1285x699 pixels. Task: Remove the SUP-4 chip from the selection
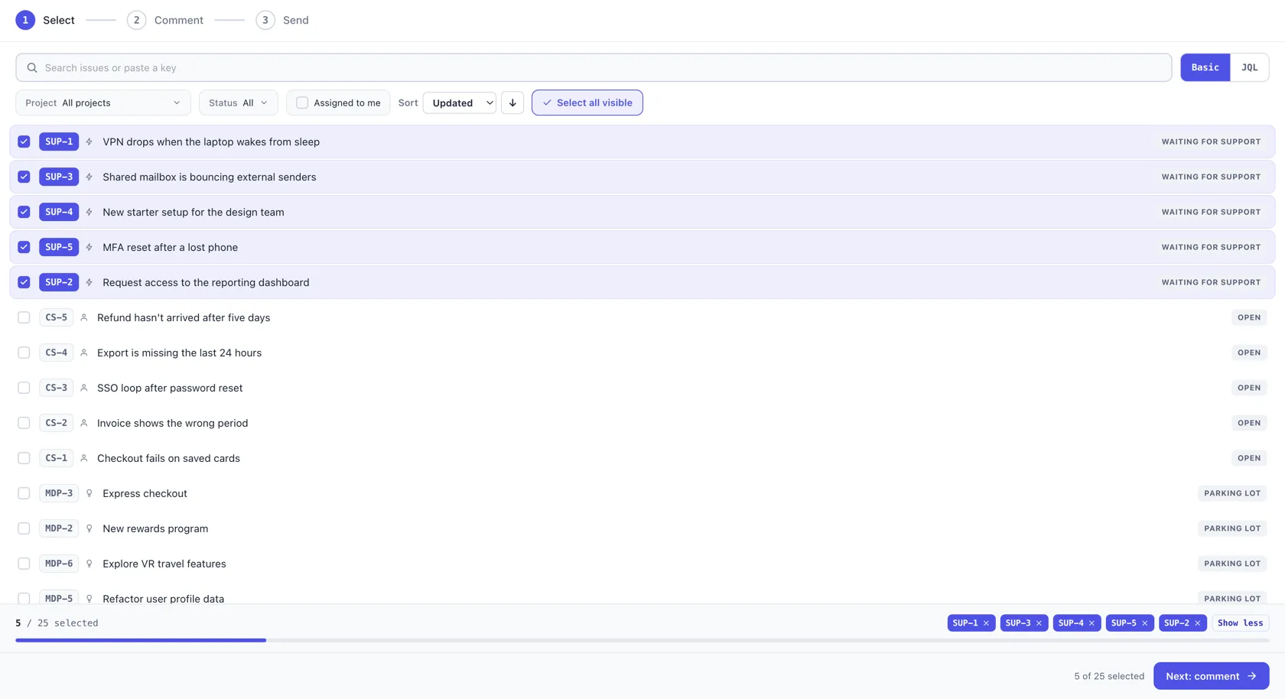click(x=1091, y=623)
